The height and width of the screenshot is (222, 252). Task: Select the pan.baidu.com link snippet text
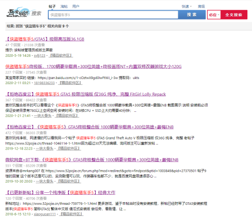(x=72, y=78)
